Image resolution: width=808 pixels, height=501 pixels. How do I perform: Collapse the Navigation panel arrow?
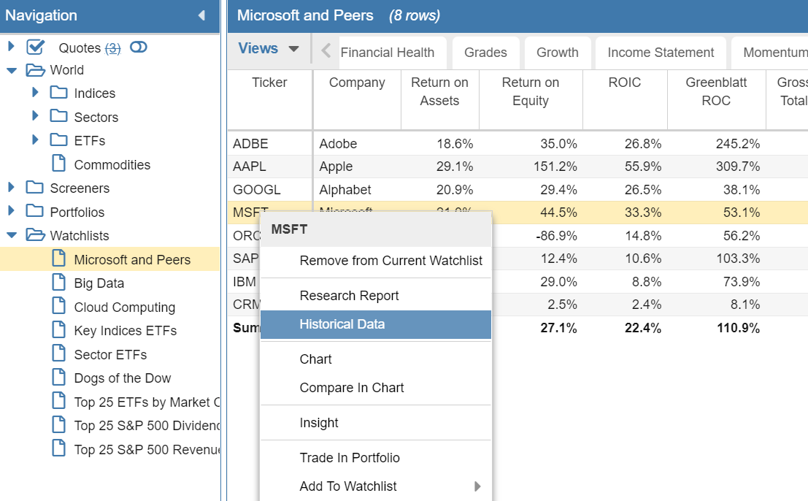202,15
